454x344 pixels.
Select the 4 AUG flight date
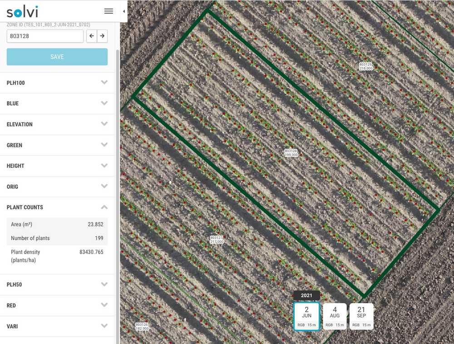[335, 316]
